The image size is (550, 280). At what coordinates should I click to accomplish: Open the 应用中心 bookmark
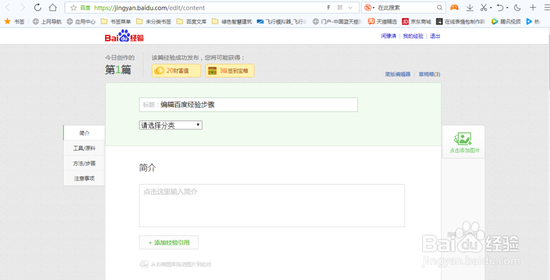81,21
